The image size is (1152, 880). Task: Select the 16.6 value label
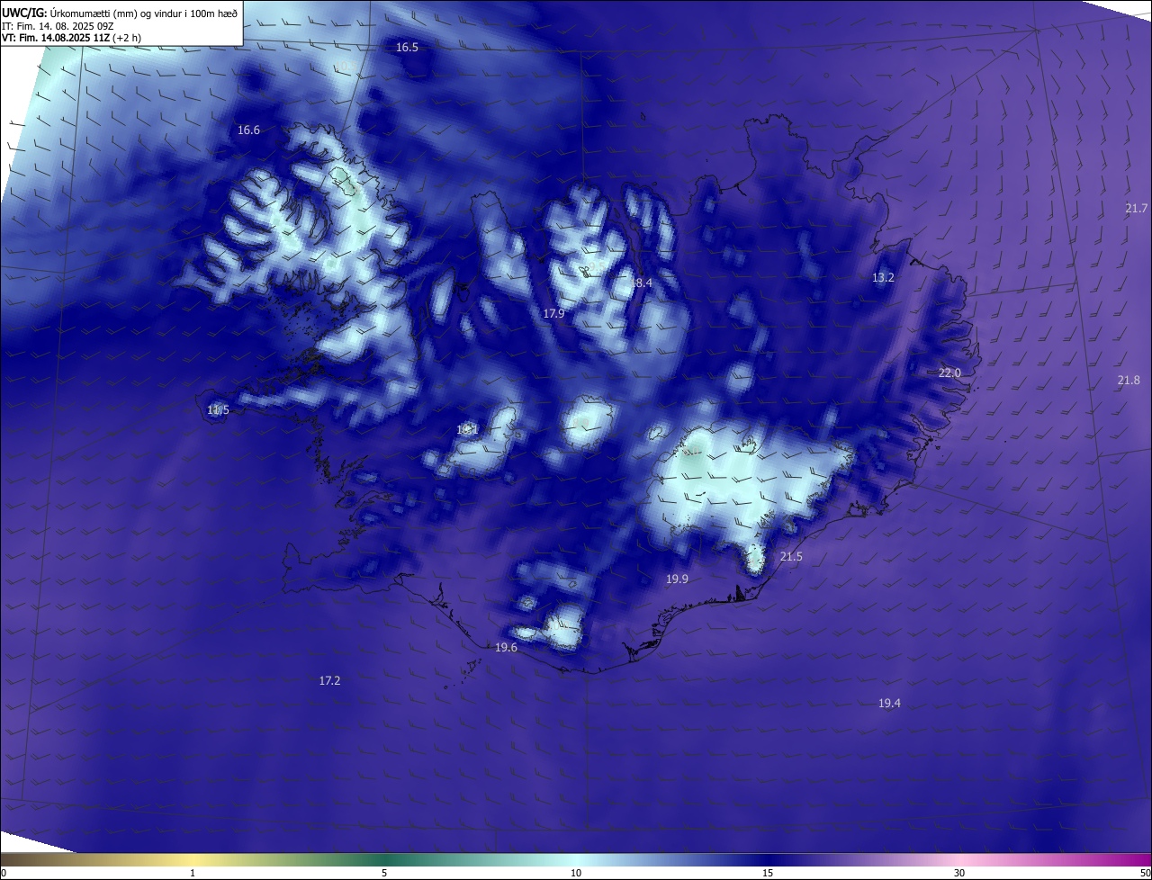[x=248, y=130]
